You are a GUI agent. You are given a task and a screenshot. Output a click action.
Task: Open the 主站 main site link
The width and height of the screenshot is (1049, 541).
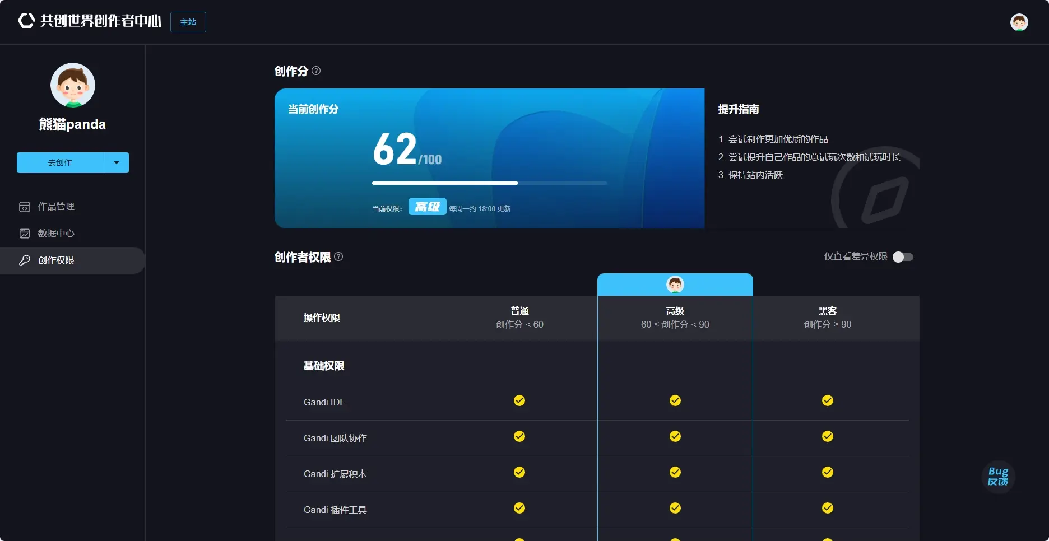coord(188,22)
